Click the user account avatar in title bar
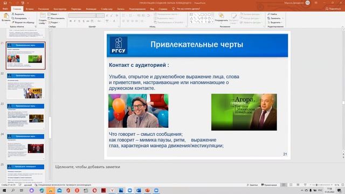 pyautogui.click(x=308, y=3)
